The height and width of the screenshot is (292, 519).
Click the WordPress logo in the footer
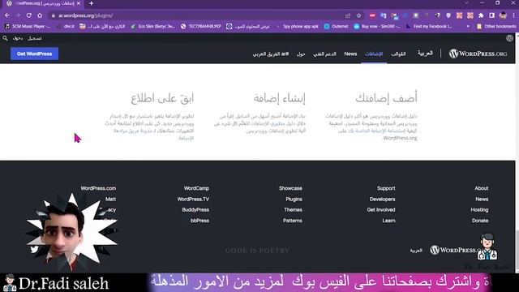[455, 250]
